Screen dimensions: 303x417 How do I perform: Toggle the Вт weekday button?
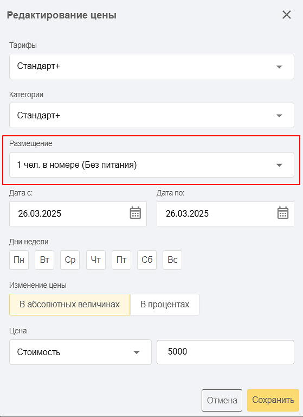point(44,260)
